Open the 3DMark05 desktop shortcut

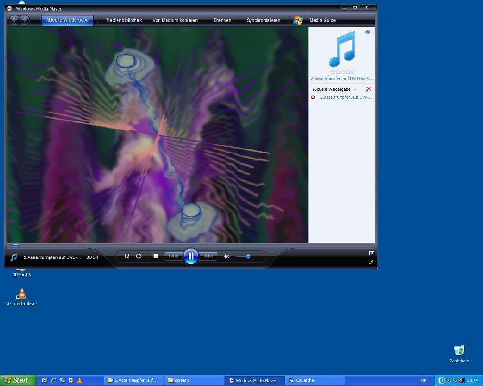point(22,273)
